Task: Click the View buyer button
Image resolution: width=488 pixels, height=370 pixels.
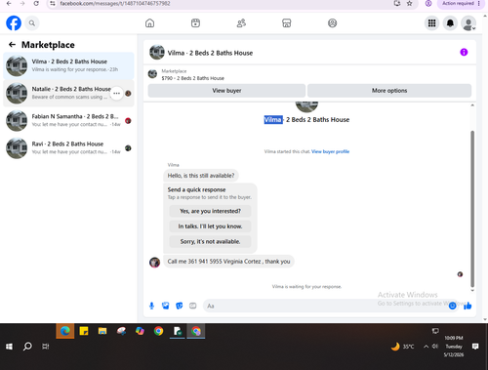Action: (226, 91)
